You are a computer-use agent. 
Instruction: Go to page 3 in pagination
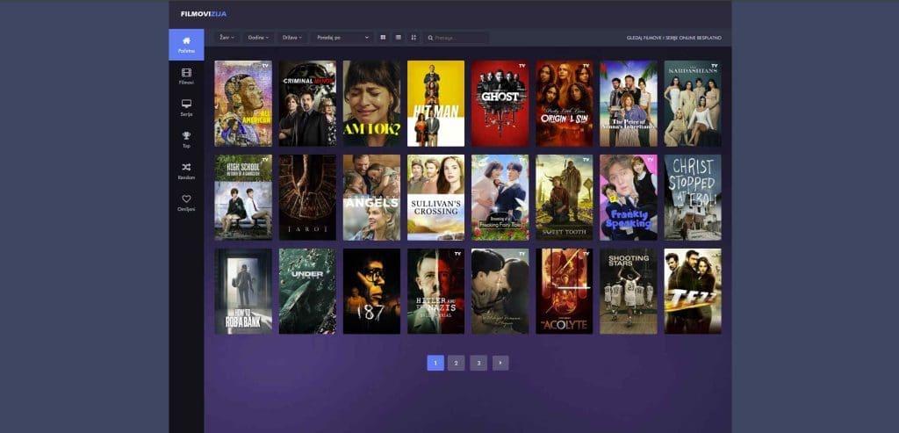point(478,363)
